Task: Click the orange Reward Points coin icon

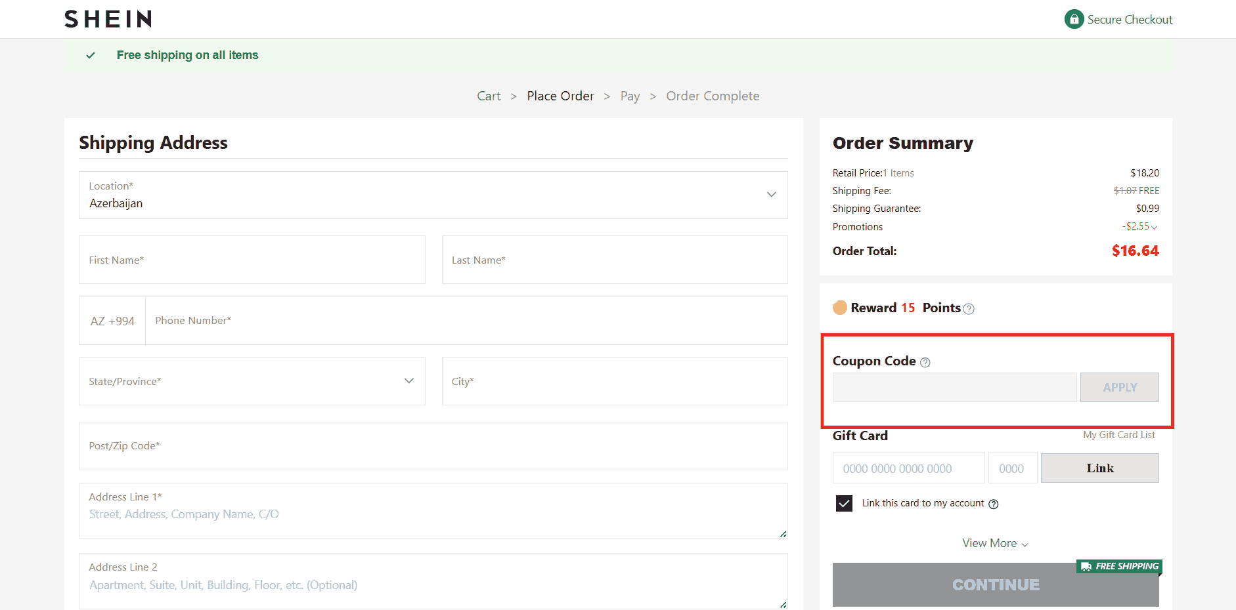Action: (840, 308)
